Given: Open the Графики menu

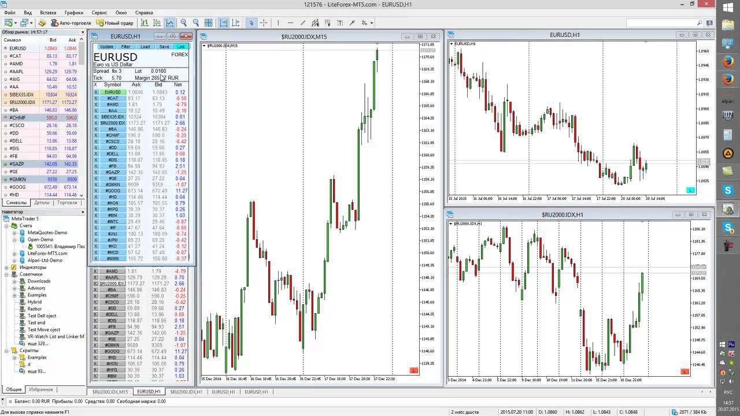Looking at the screenshot, I should pyautogui.click(x=73, y=12).
